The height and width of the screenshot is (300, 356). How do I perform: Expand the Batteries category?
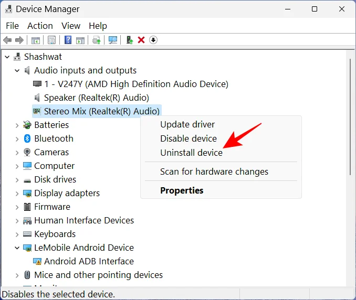coord(17,125)
